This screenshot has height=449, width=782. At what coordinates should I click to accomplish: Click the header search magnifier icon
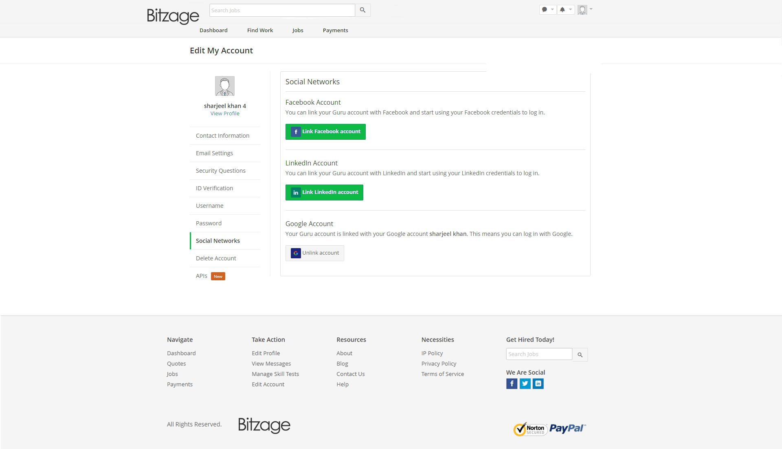[362, 10]
